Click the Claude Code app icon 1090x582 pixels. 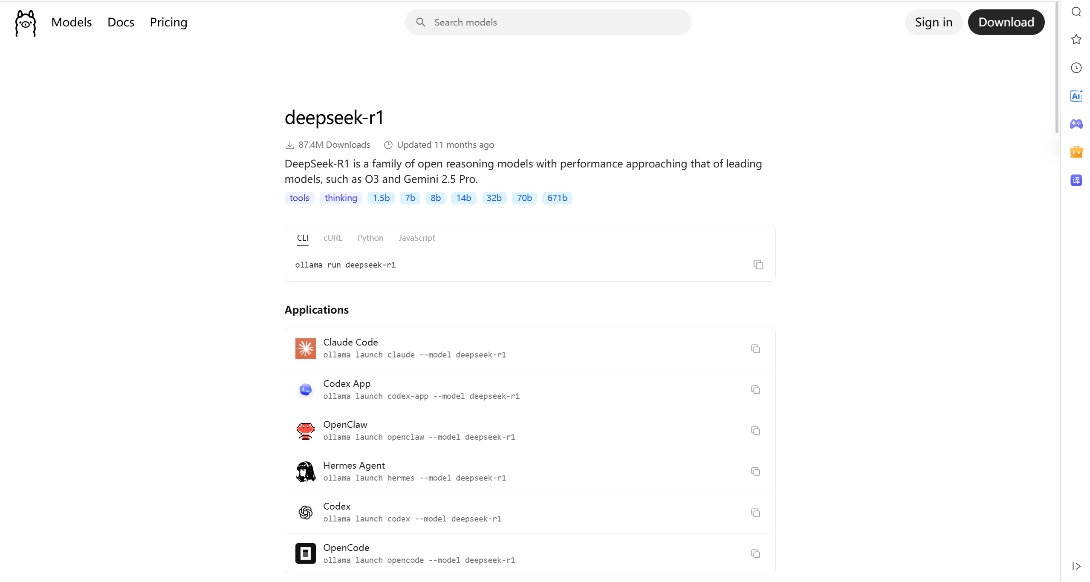point(305,349)
